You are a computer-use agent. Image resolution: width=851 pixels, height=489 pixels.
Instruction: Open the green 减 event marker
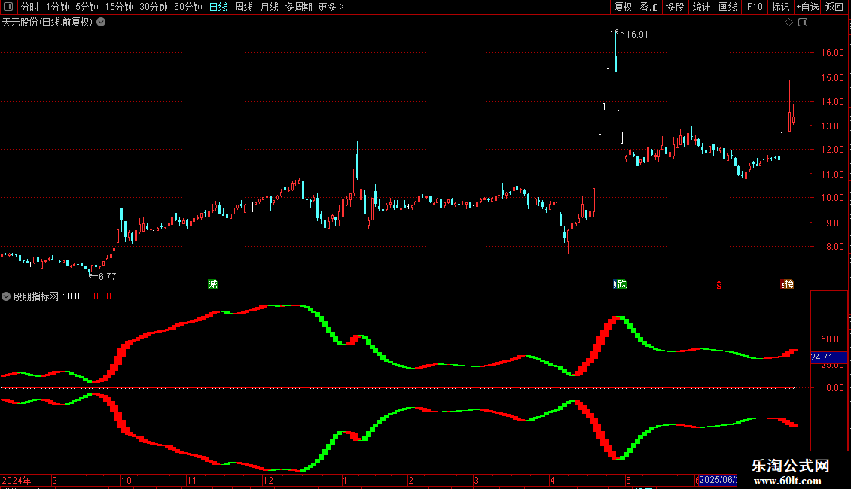[x=212, y=284]
